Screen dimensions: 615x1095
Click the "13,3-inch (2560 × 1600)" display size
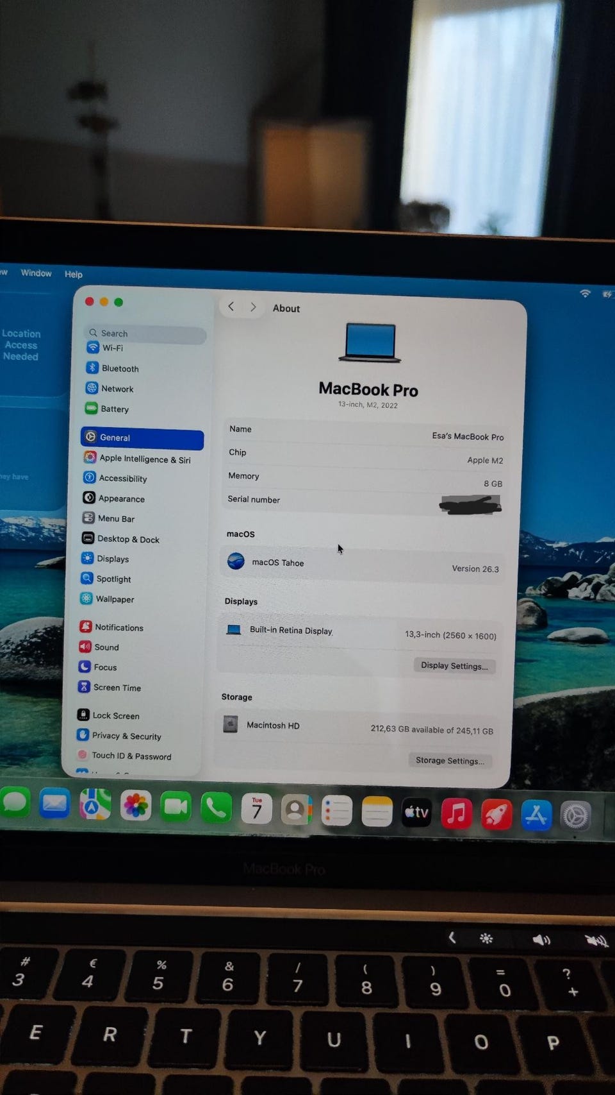(450, 635)
